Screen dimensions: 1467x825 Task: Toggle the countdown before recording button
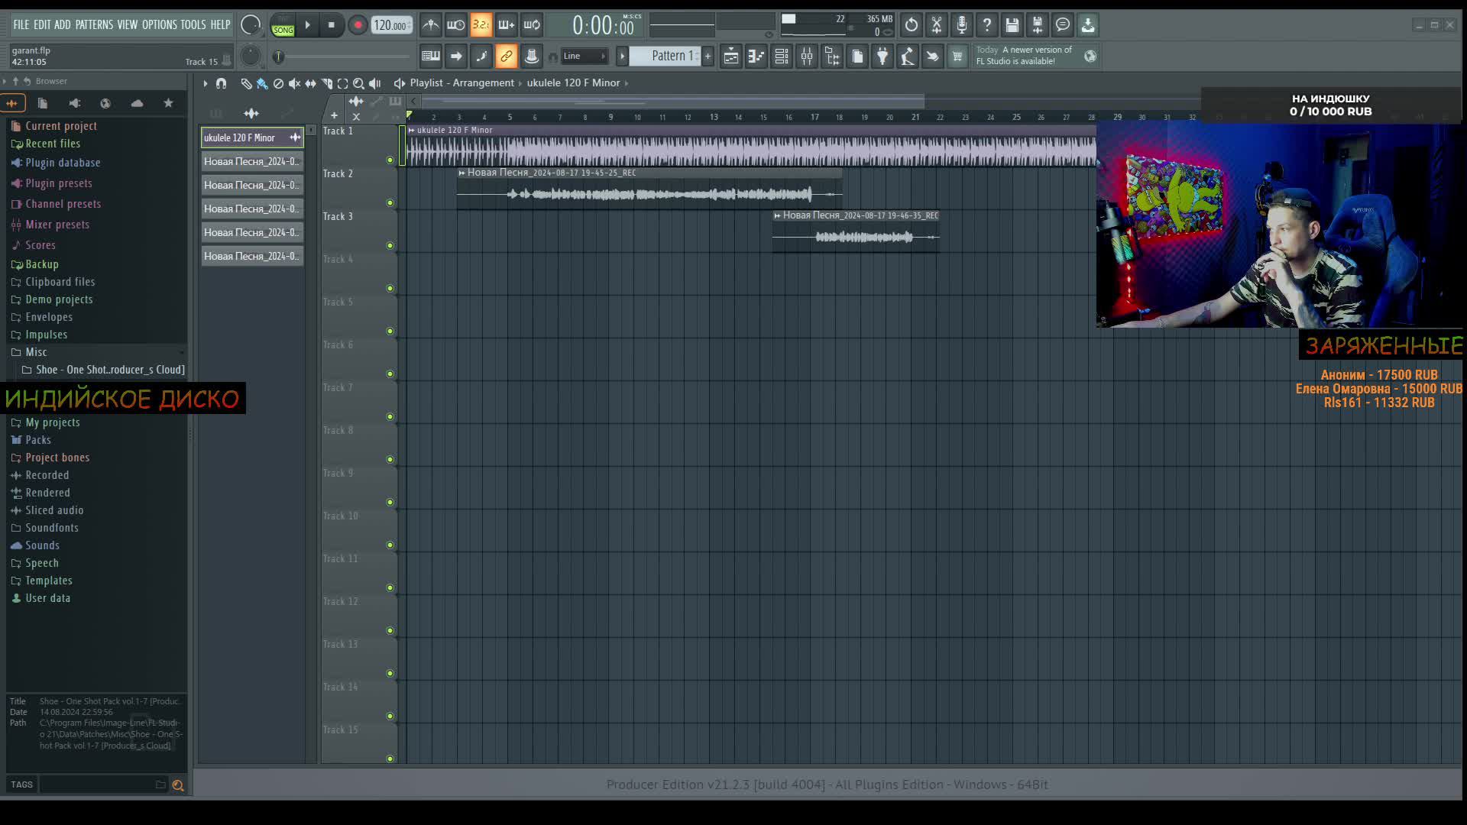click(x=481, y=25)
